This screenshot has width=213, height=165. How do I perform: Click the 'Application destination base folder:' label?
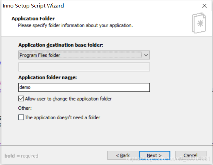[x=61, y=45]
